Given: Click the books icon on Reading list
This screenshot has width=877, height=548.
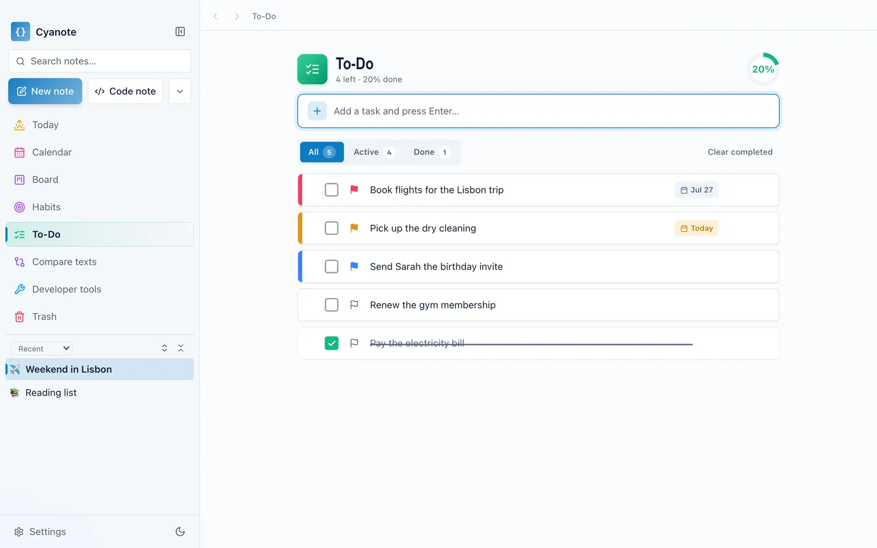Looking at the screenshot, I should pyautogui.click(x=15, y=393).
